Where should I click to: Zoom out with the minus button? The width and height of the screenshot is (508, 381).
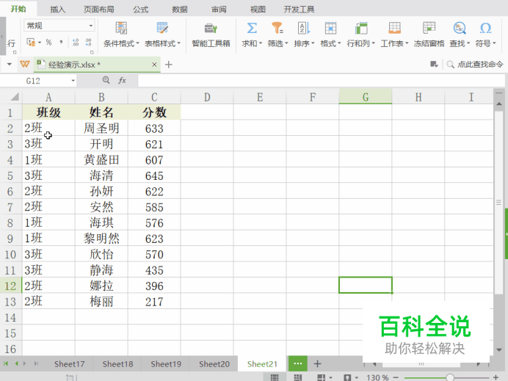pyautogui.click(x=396, y=377)
